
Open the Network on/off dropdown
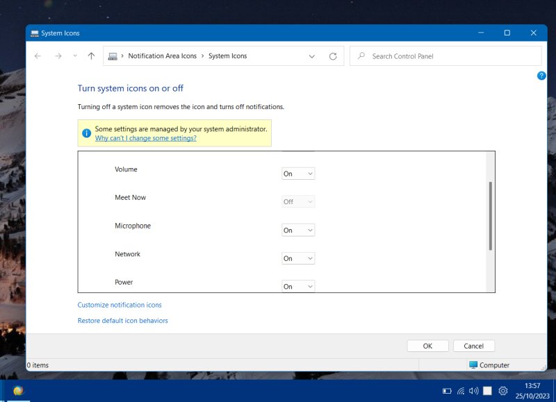tap(297, 258)
